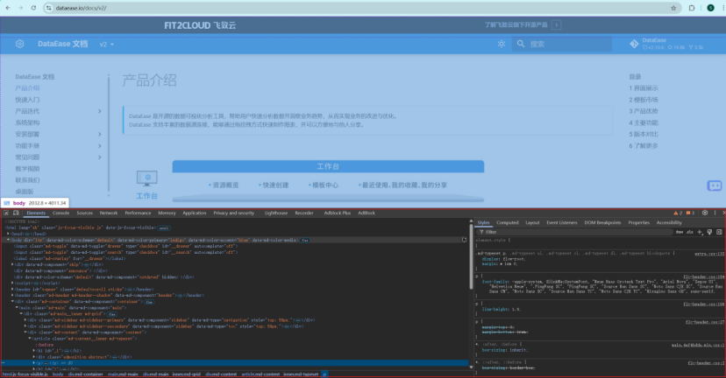Viewport: 726px width, 378px height.
Task: Click the 搜索 search input field
Action: click(562, 44)
